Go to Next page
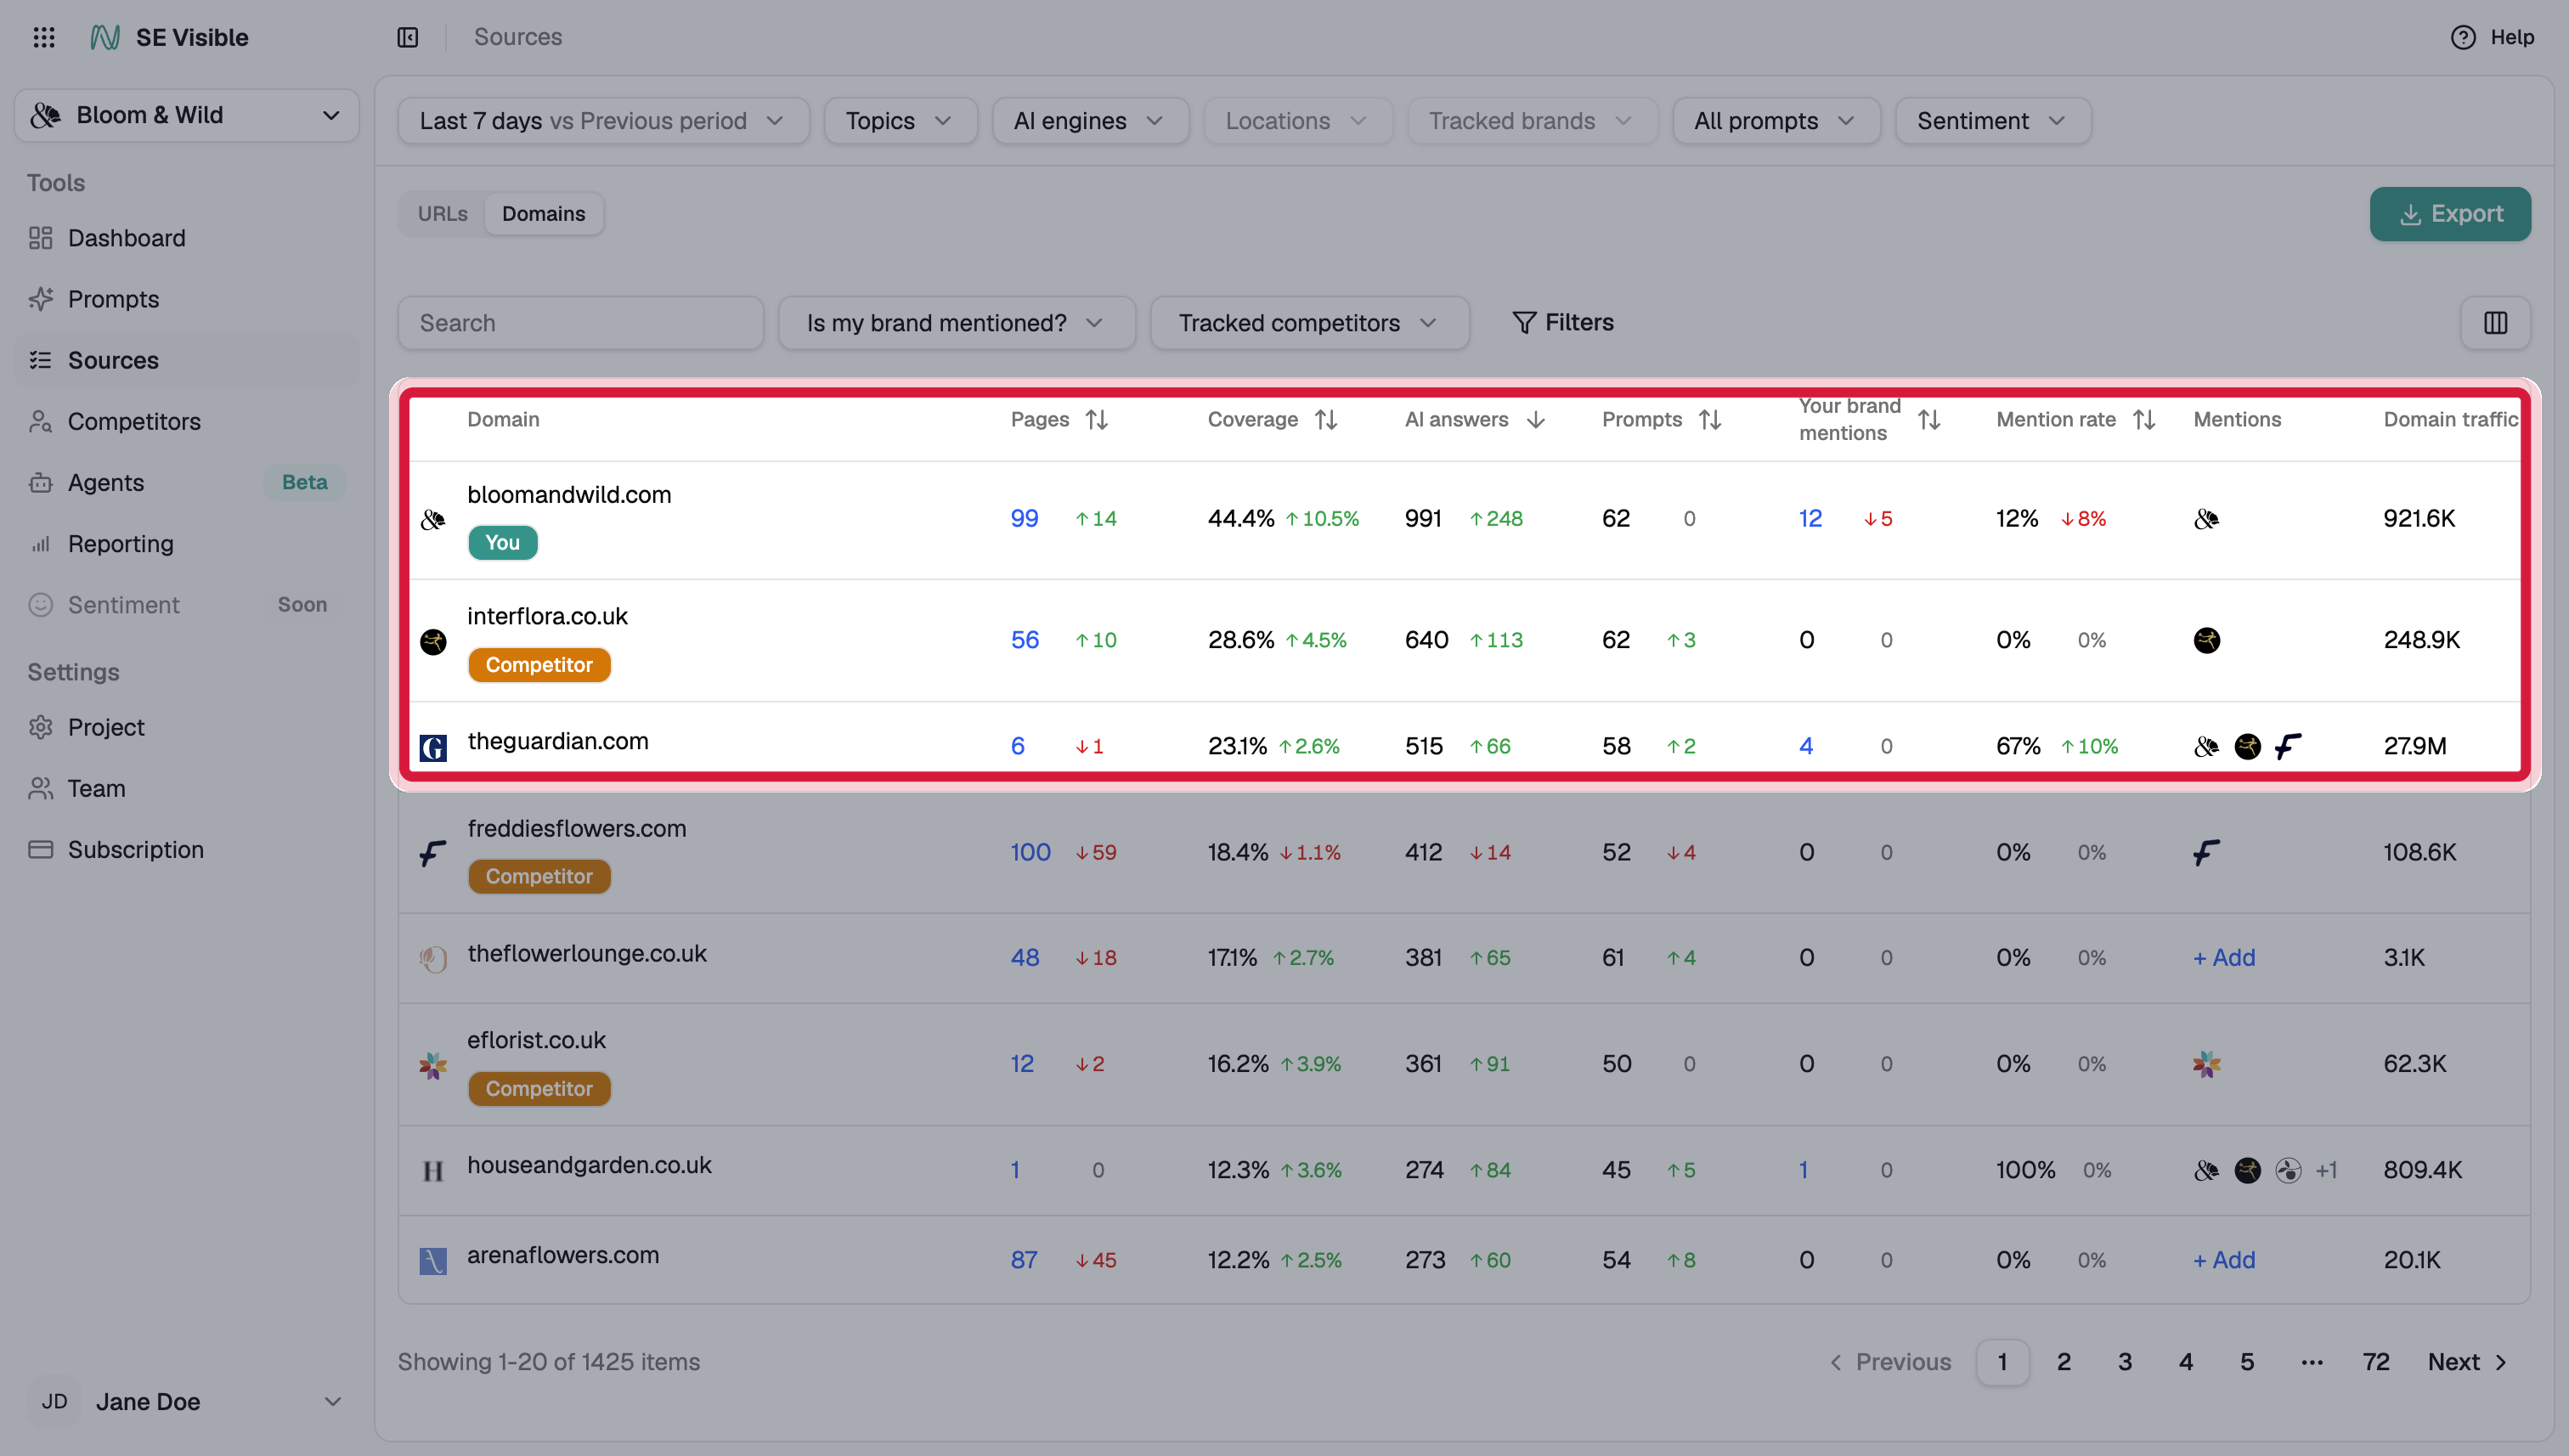The image size is (2569, 1456). 2467,1361
